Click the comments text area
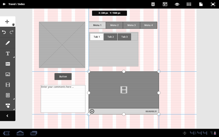This screenshot has width=219, height=137. (x=63, y=99)
